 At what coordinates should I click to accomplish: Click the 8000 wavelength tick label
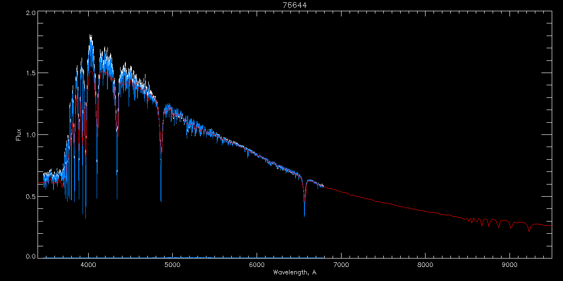coord(425,265)
